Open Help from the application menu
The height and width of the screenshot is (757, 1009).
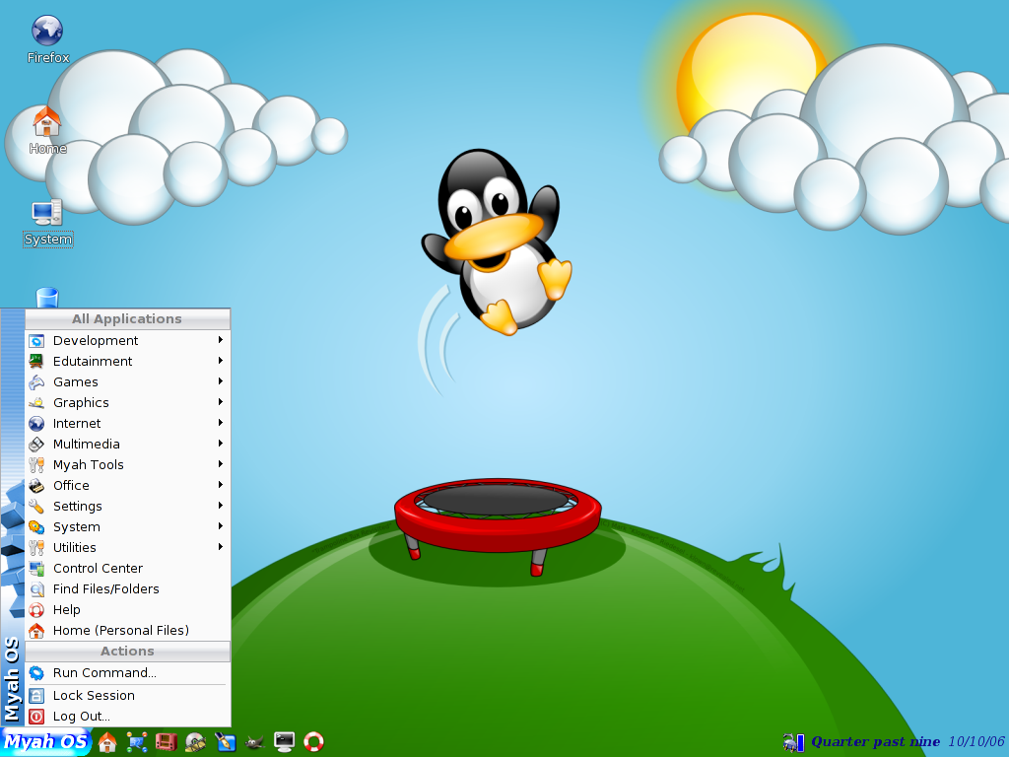click(x=127, y=609)
